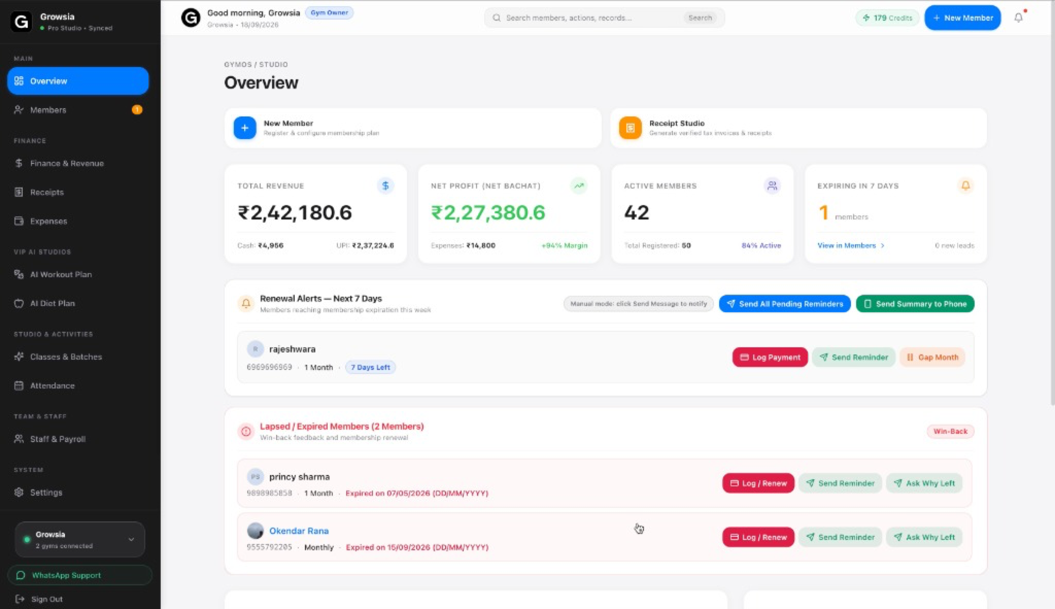This screenshot has height=609, width=1055.
Task: Click the 179 Credits pill
Action: click(x=888, y=18)
